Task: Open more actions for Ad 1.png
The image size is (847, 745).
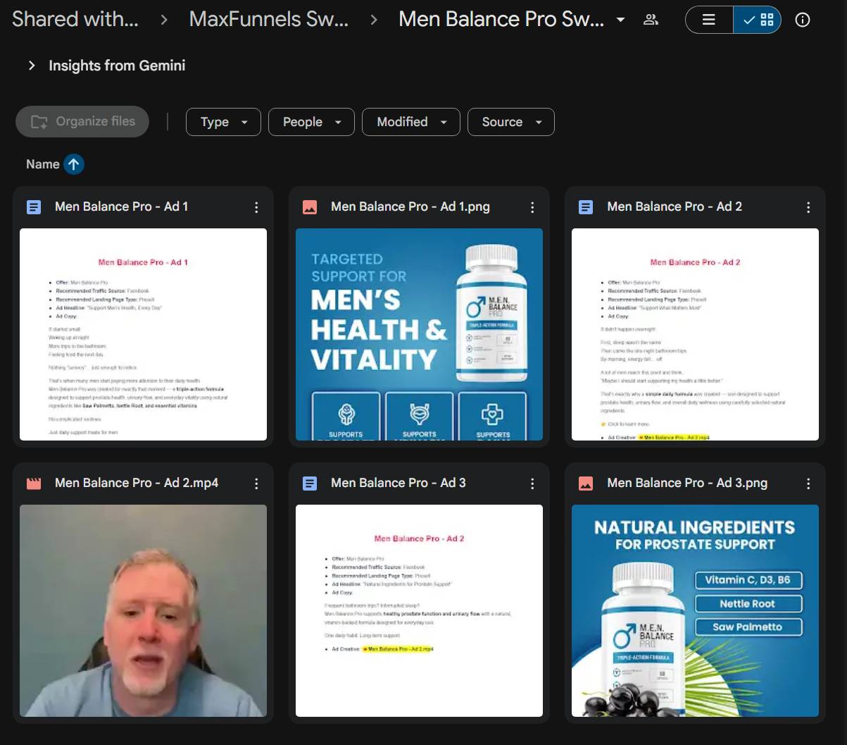Action: click(x=532, y=207)
